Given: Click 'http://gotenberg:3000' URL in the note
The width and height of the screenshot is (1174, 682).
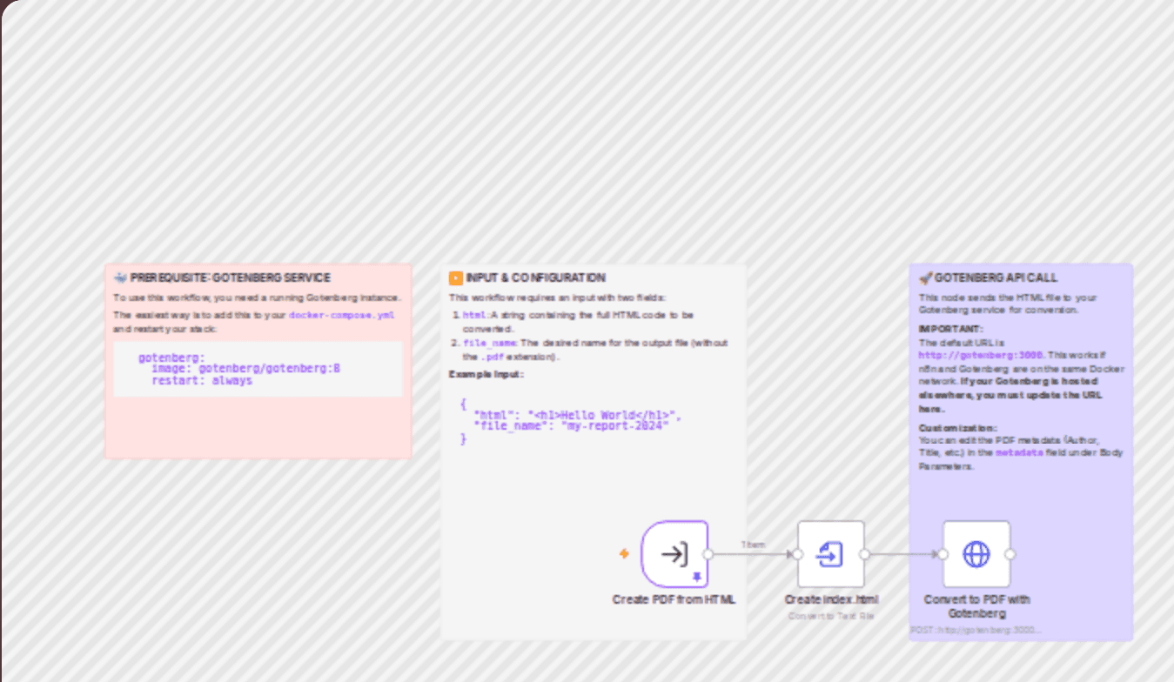Looking at the screenshot, I should pyautogui.click(x=980, y=356).
